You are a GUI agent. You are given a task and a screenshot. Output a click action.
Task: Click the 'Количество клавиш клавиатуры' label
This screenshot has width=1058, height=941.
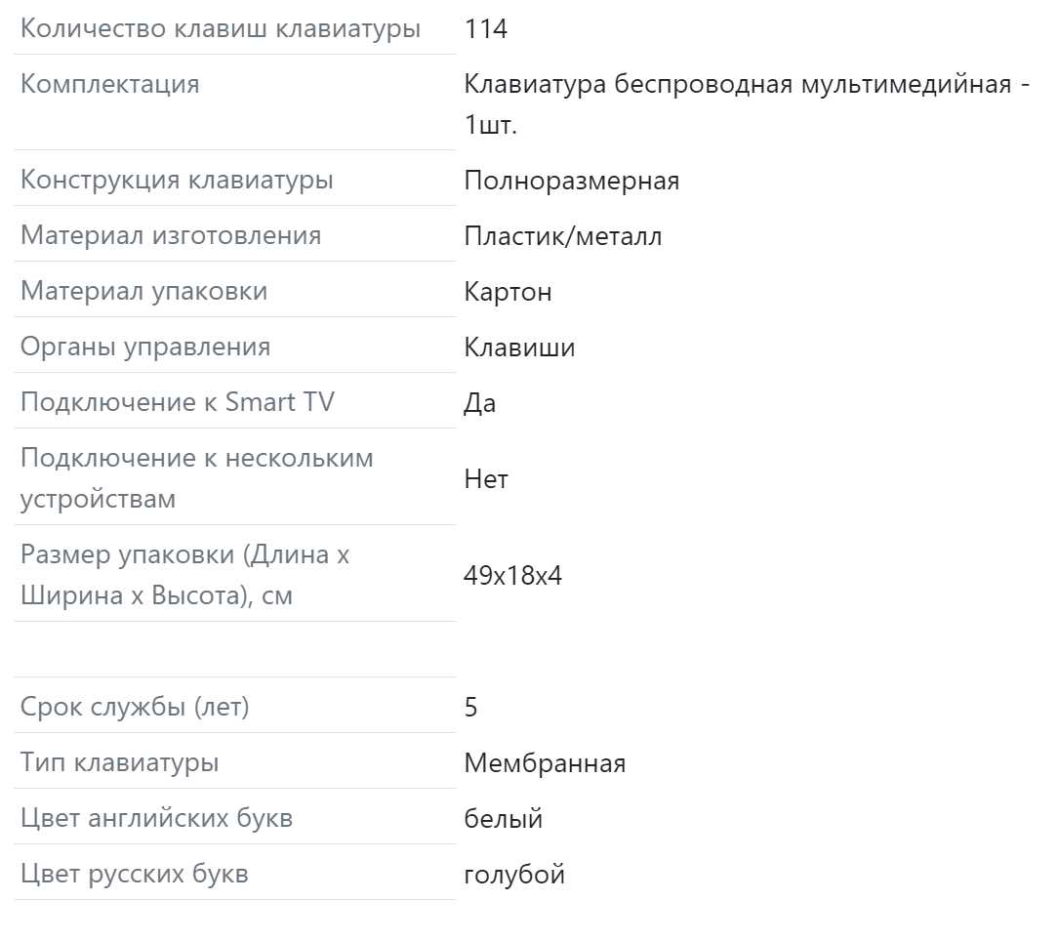pyautogui.click(x=221, y=29)
